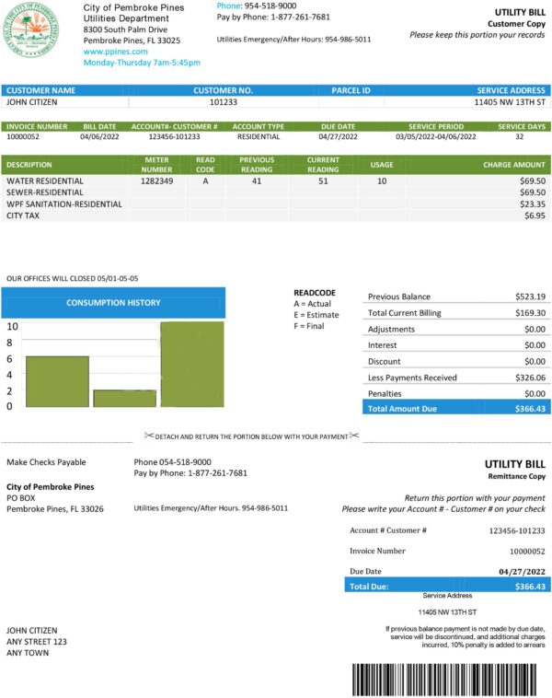Click the Description header in charges table

(x=29, y=165)
